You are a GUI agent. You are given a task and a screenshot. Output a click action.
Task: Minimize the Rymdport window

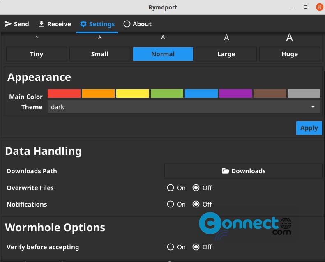pos(292,7)
